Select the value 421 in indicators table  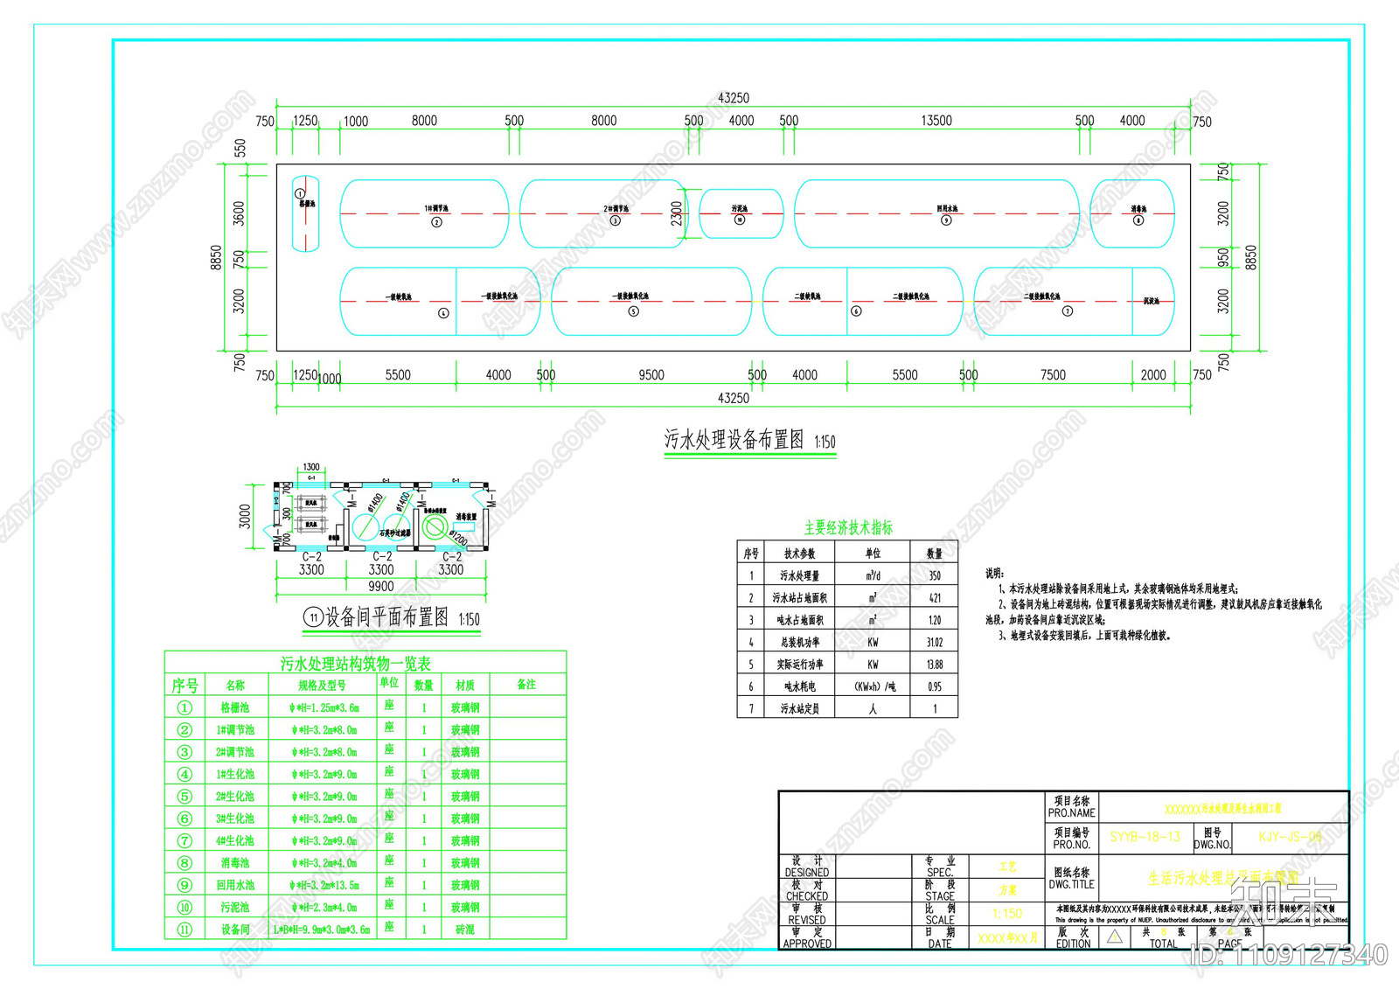(935, 598)
